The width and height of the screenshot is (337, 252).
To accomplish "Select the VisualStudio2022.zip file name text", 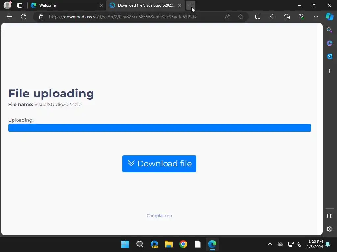I will click(x=58, y=105).
